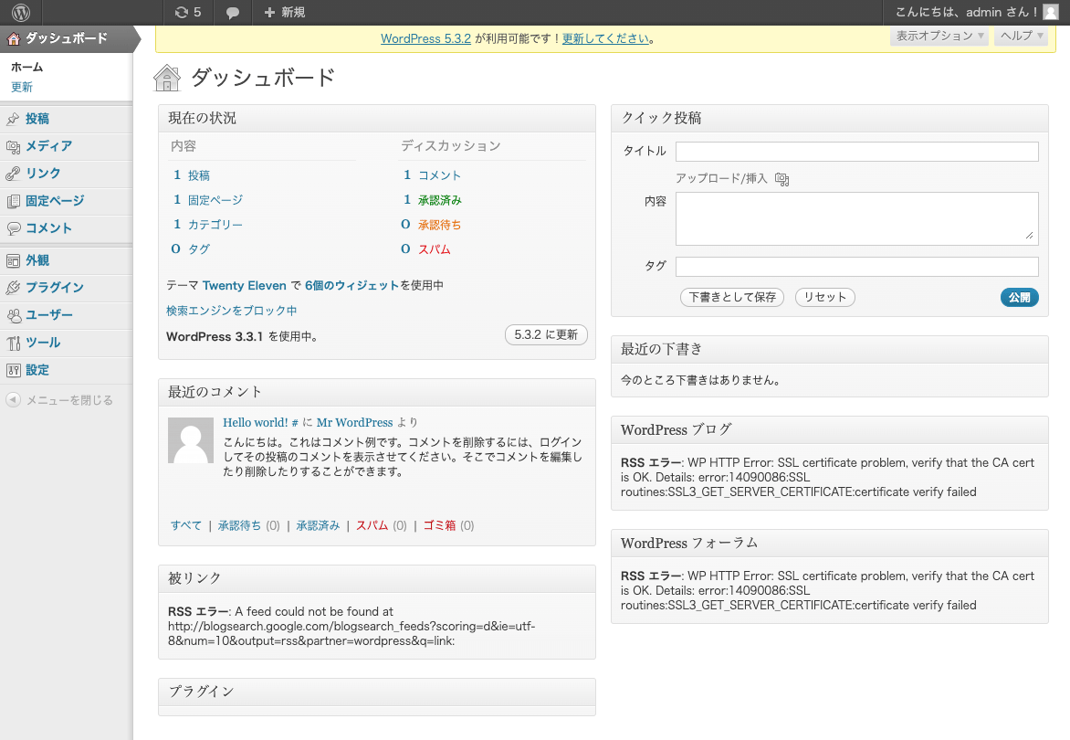Select 更新 in the sidebar submenu
This screenshot has height=740, width=1070.
click(22, 87)
